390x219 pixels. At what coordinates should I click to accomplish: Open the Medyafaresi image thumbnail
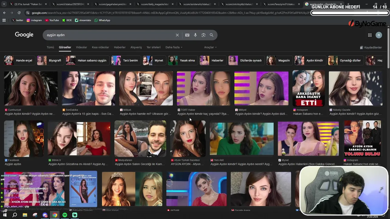tap(140, 138)
